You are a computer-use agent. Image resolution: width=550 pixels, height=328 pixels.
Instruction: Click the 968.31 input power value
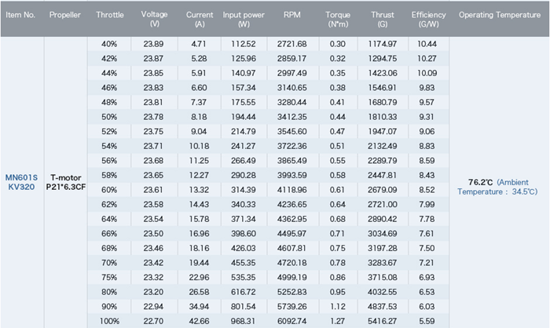[244, 320]
